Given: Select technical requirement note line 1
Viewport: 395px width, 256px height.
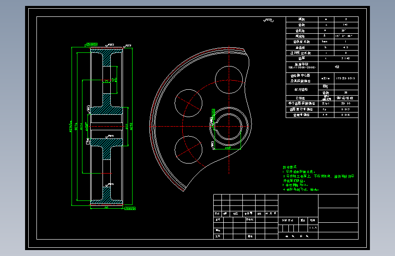Looking at the screenshot, I should [299, 172].
